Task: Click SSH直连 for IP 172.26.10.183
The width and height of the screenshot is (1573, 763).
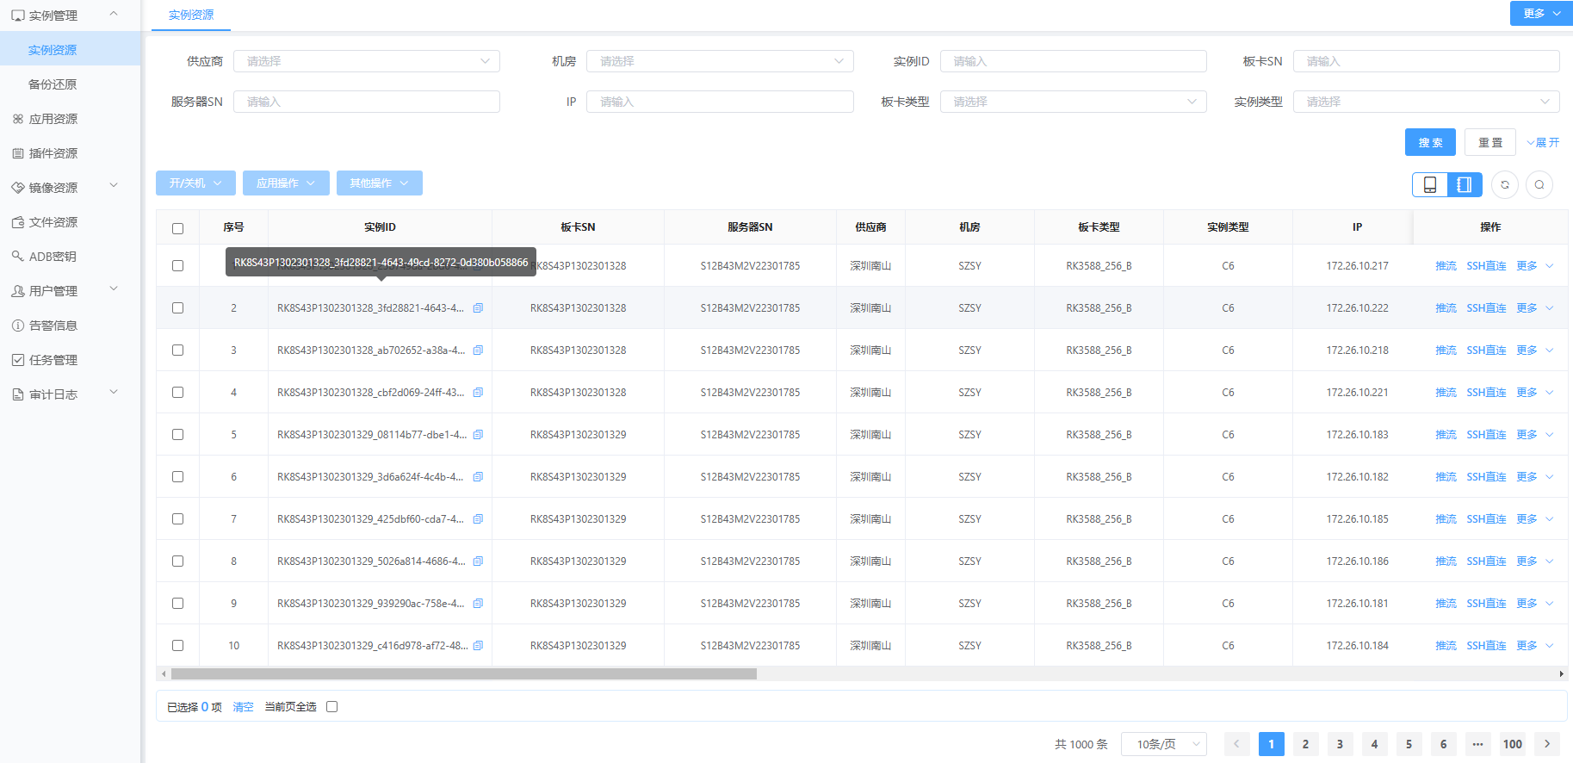Action: pyautogui.click(x=1486, y=435)
